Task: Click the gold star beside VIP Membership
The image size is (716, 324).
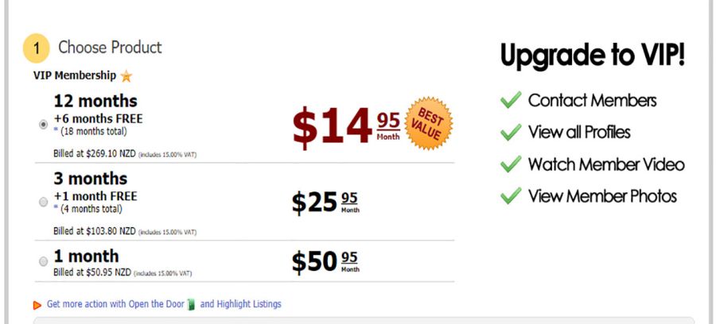Action: (126, 76)
